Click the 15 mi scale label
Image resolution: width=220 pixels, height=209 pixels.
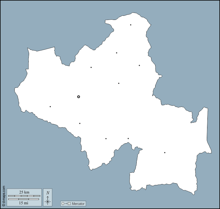pos(24,203)
